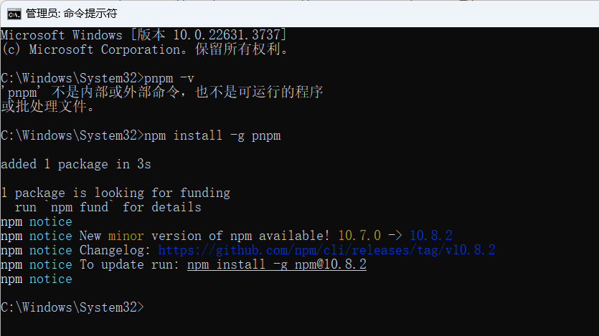The height and width of the screenshot is (336, 599).
Task: Click the yellow 'minor' word in npm notice
Action: [x=126, y=236]
